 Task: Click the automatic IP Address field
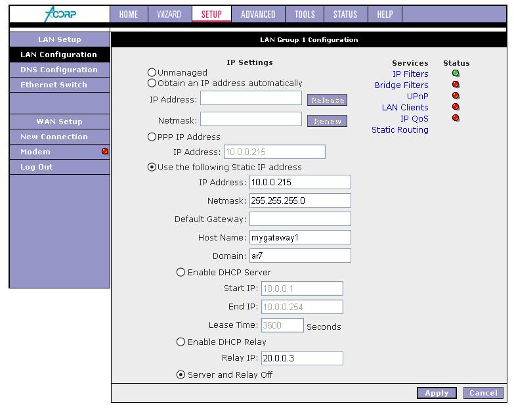(251, 98)
